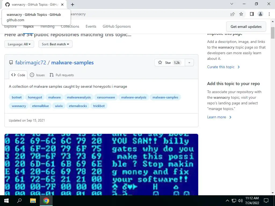This screenshot has height=206, width=275.
Task: Show hidden system tray icons
Action: click(227, 201)
